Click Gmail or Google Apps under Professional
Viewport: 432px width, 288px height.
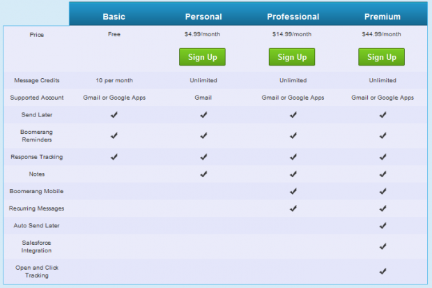tap(293, 98)
